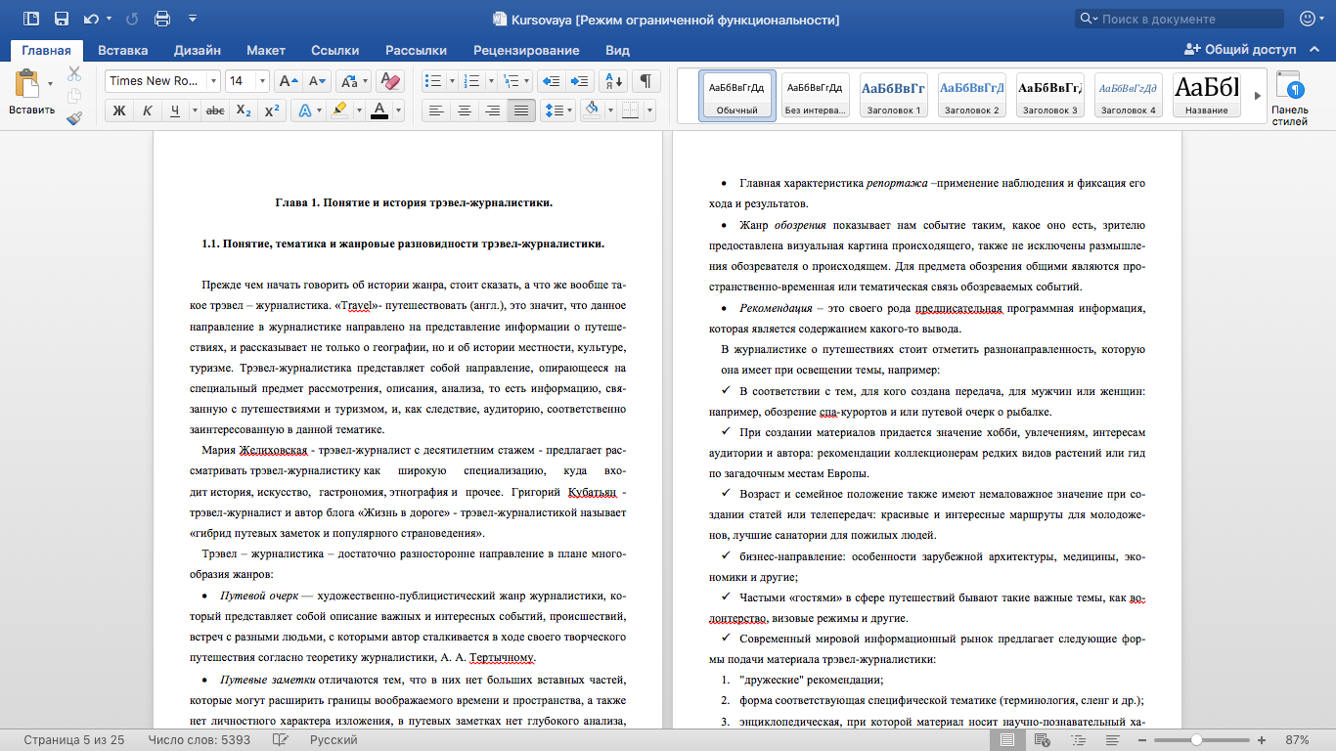
Task: Open the customize quick access toolbar dropdown
Action: pos(192,19)
